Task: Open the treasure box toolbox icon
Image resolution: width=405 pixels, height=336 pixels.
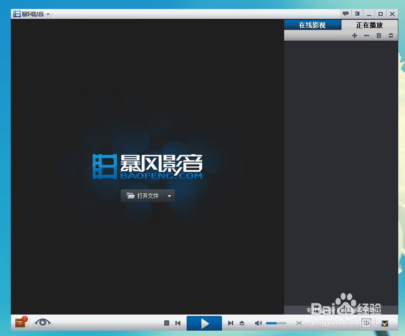Action: point(21,322)
